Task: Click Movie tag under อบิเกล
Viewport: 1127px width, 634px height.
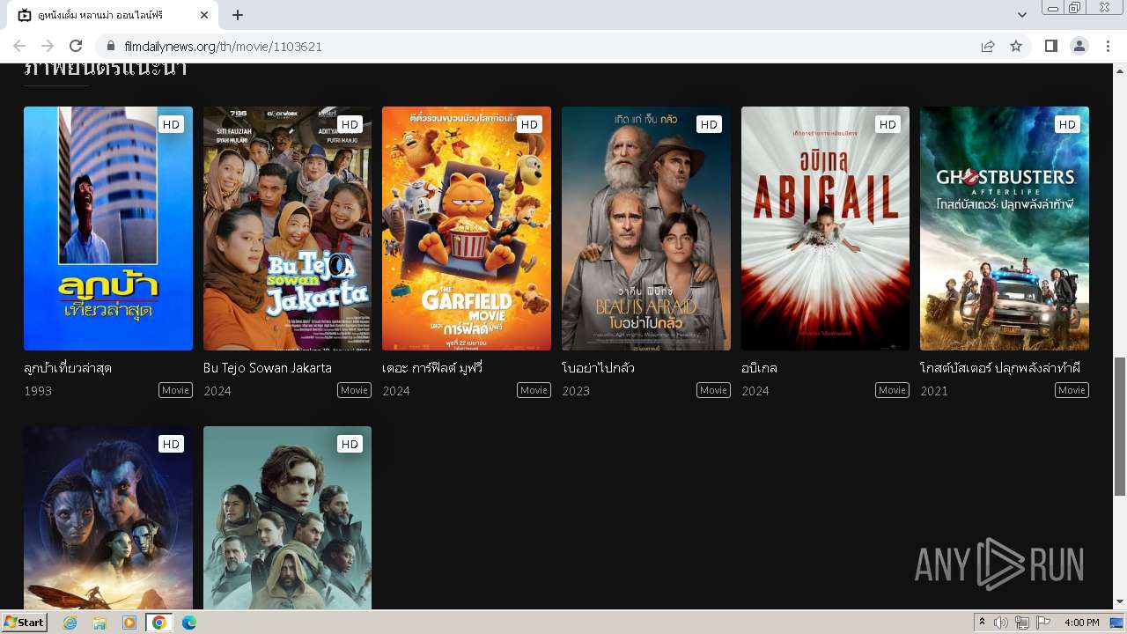Action: [892, 390]
